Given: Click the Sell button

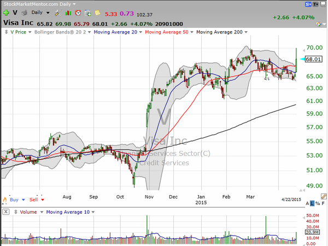Looking at the screenshot, I should pyautogui.click(x=33, y=200).
